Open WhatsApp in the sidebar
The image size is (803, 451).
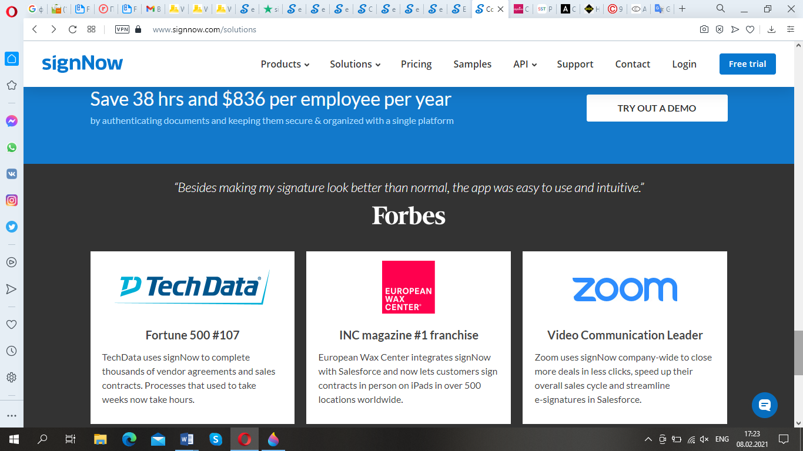coord(12,147)
